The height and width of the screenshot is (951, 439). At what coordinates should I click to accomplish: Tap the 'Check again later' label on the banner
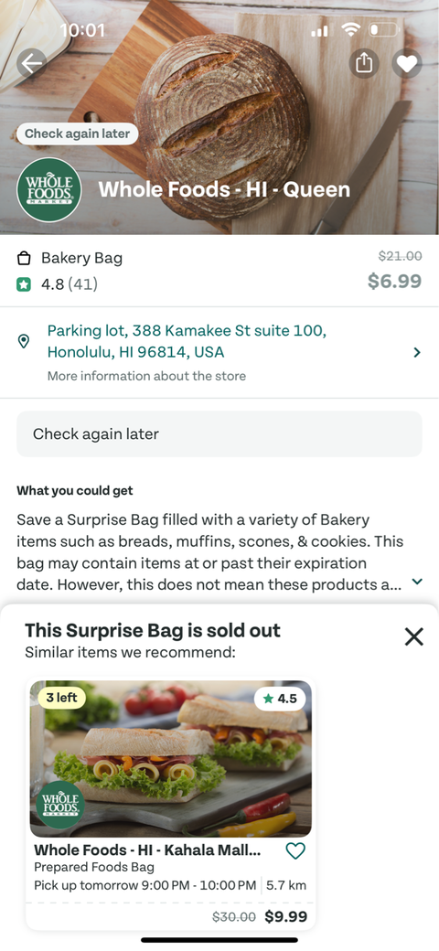(x=78, y=134)
